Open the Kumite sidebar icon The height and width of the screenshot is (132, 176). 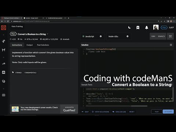pos(4,50)
